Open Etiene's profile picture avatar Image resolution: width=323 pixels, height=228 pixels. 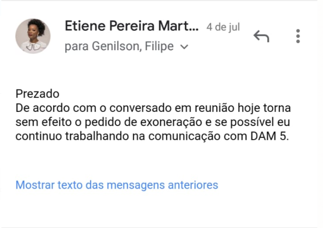[x=33, y=36]
